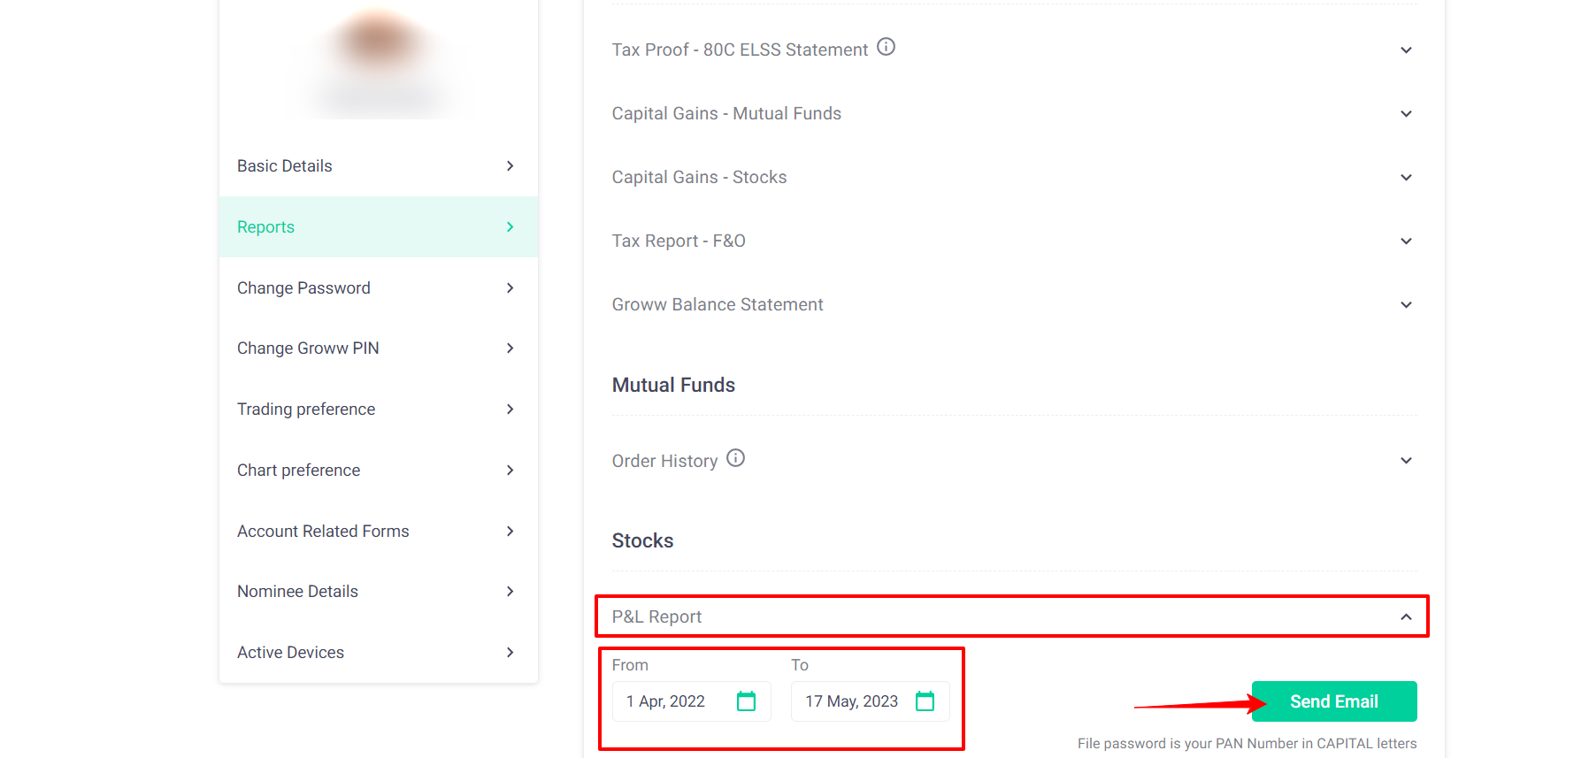Image resolution: width=1589 pixels, height=758 pixels.
Task: Open the To date calendar icon
Action: click(925, 701)
